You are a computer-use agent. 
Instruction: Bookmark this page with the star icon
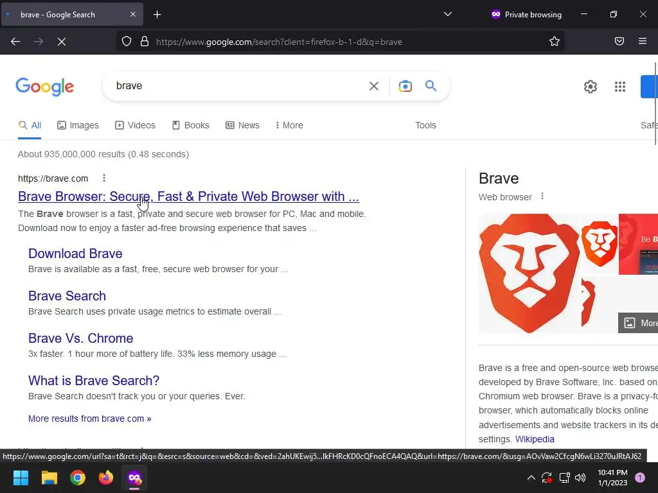tap(555, 42)
